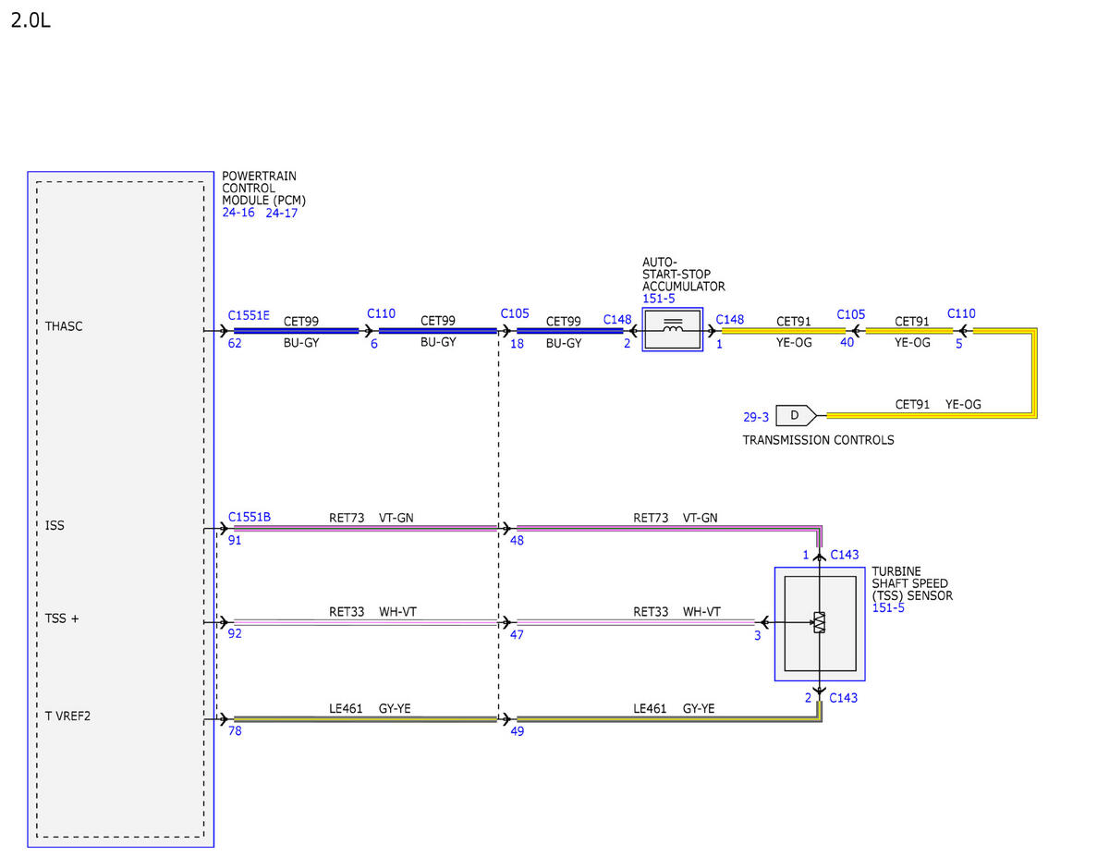Click pin number 18 at C105
The image size is (1109, 857).
point(517,343)
